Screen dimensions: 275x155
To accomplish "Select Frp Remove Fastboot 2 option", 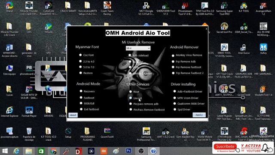I will click(x=173, y=73).
